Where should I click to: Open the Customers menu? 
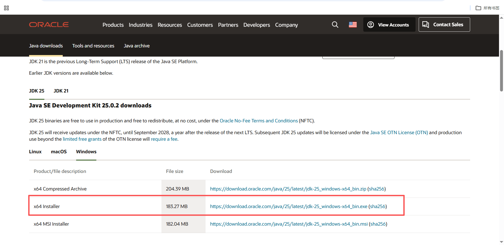pyautogui.click(x=200, y=25)
